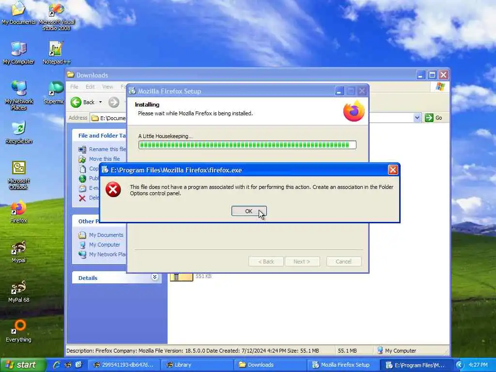
Task: Launch Internet Explorer from Quick Launch
Action: pos(56,365)
